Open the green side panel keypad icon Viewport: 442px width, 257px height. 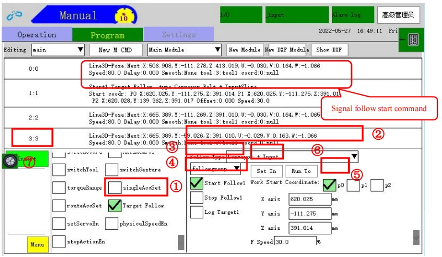pyautogui.click(x=413, y=40)
